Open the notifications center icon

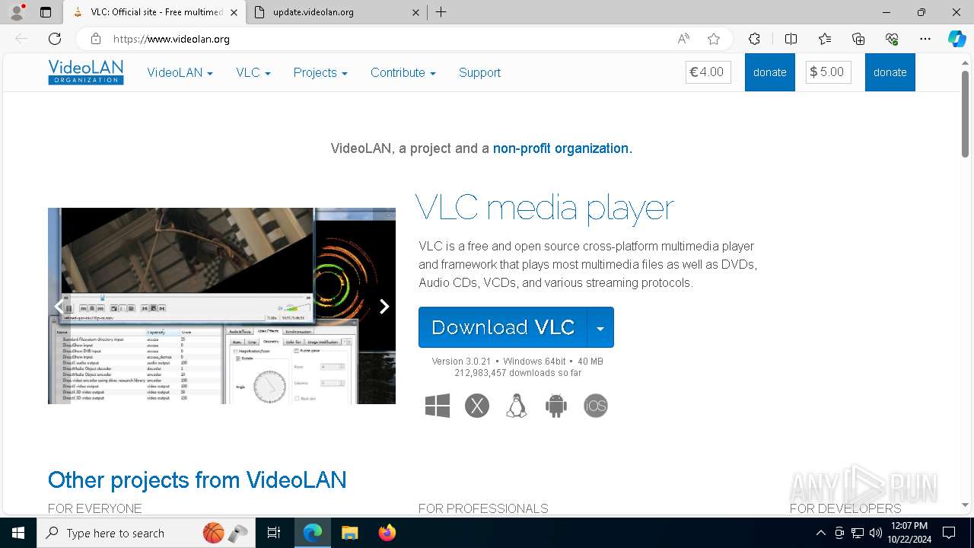(949, 533)
